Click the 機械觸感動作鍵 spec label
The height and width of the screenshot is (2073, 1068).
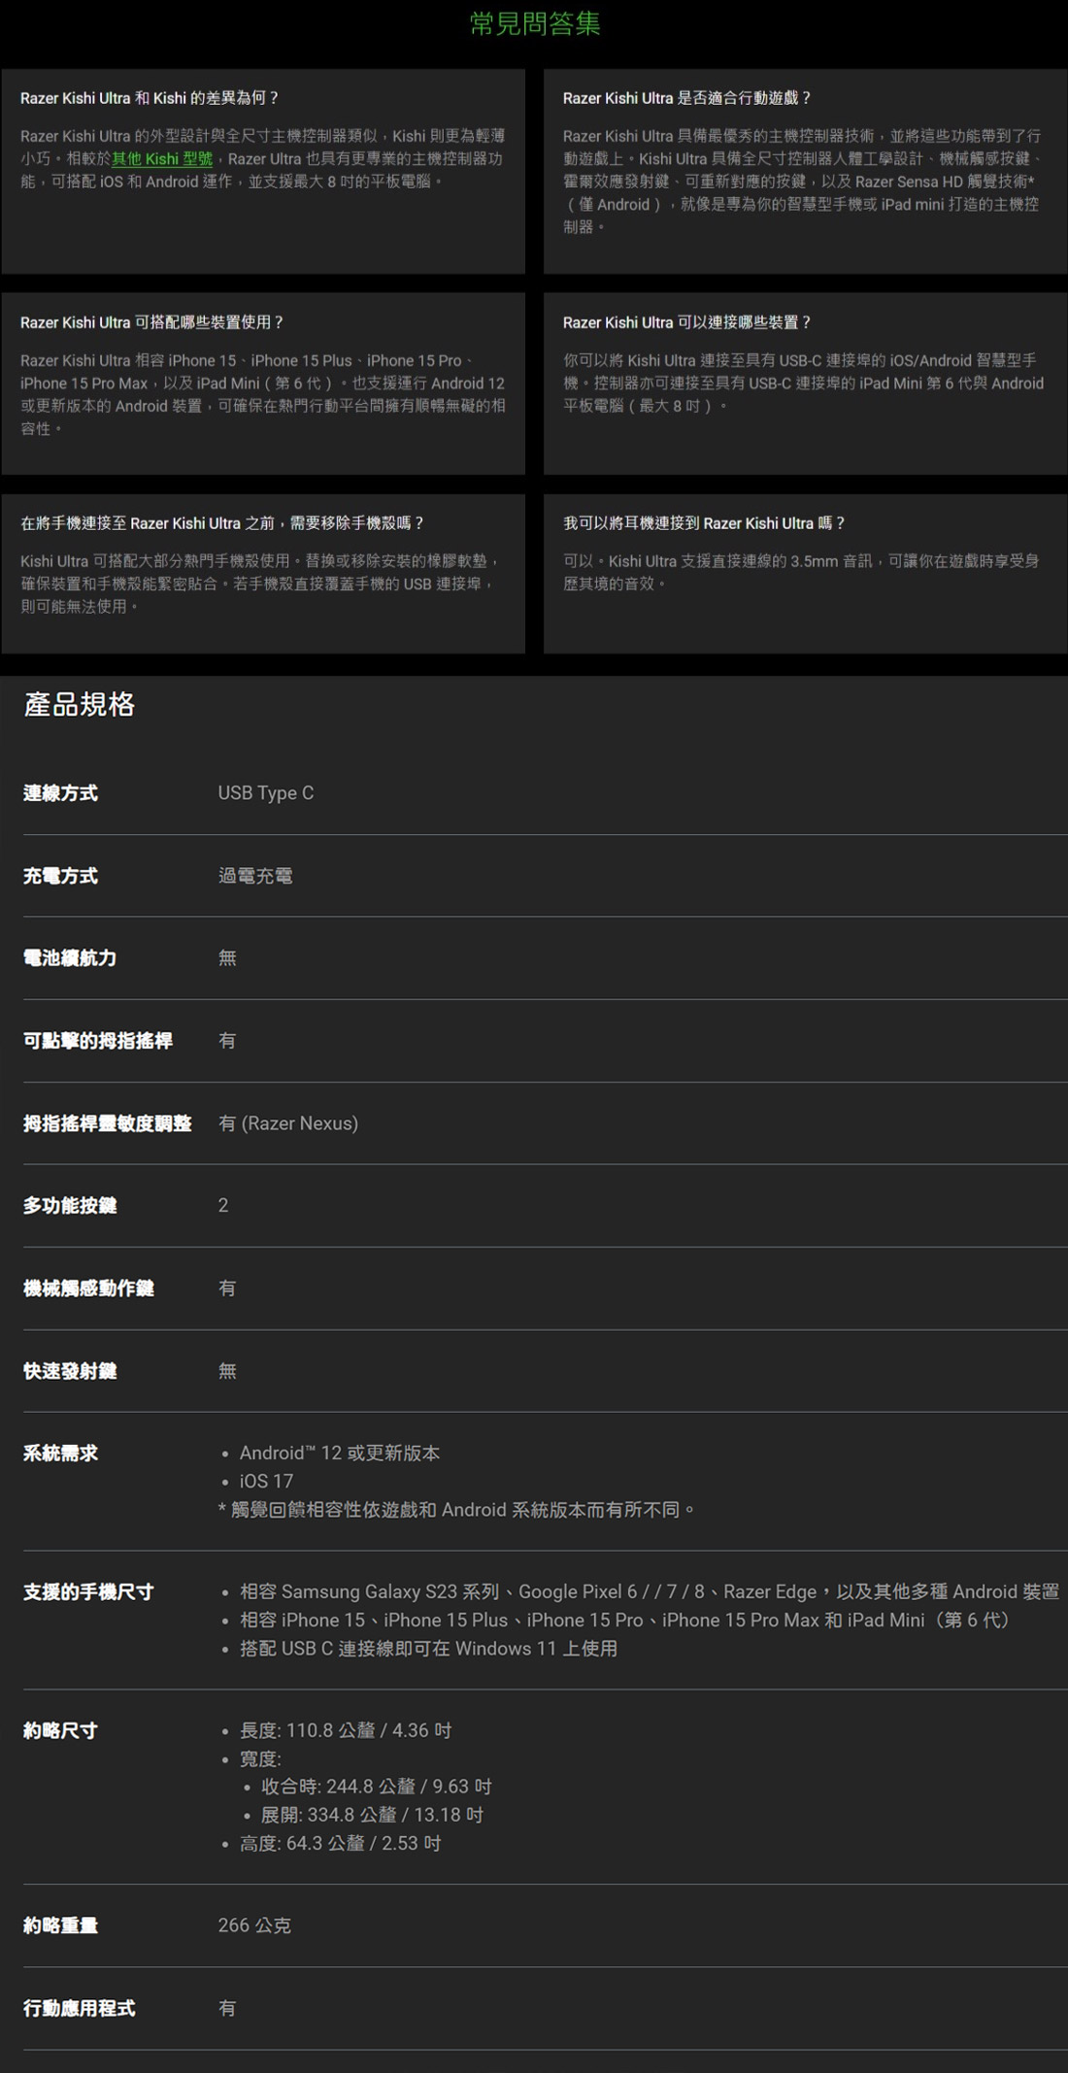pyautogui.click(x=88, y=1288)
